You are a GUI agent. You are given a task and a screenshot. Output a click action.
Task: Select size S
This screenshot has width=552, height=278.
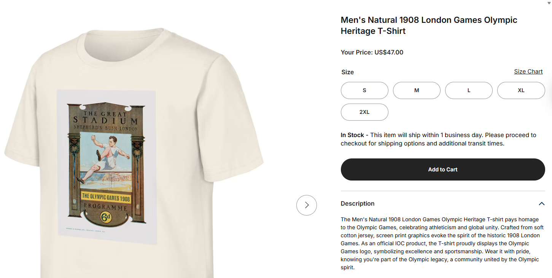tap(364, 90)
